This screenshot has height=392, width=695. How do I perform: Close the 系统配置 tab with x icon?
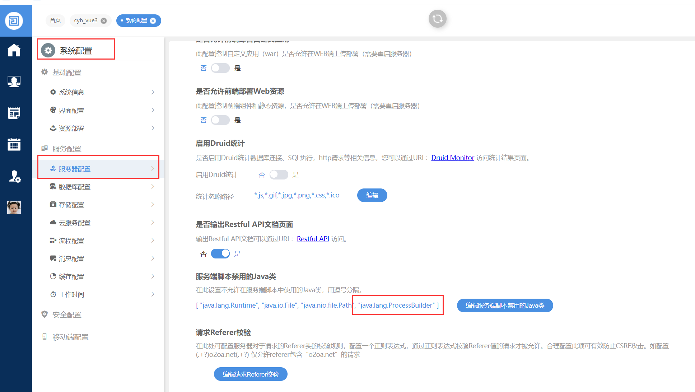[x=153, y=21]
